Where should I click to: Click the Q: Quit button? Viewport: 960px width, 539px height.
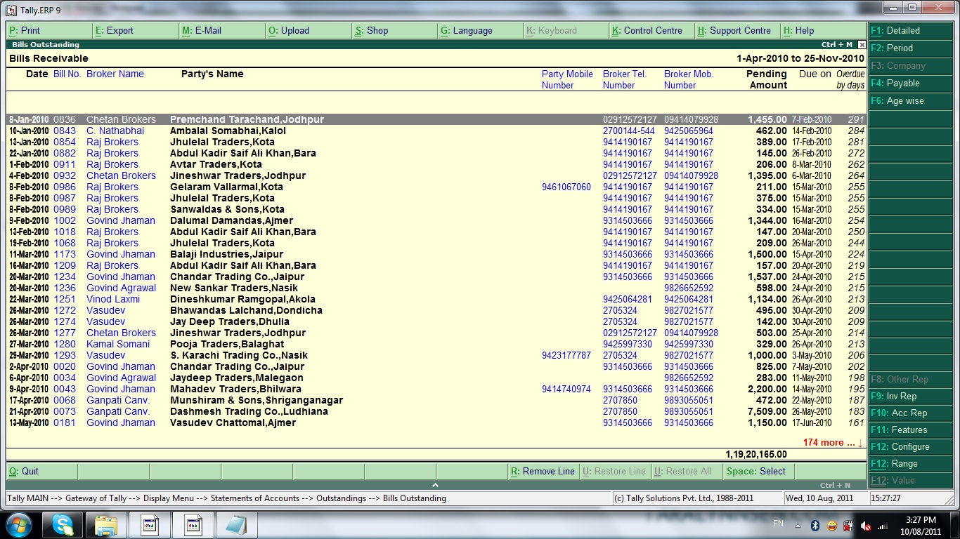[42, 472]
